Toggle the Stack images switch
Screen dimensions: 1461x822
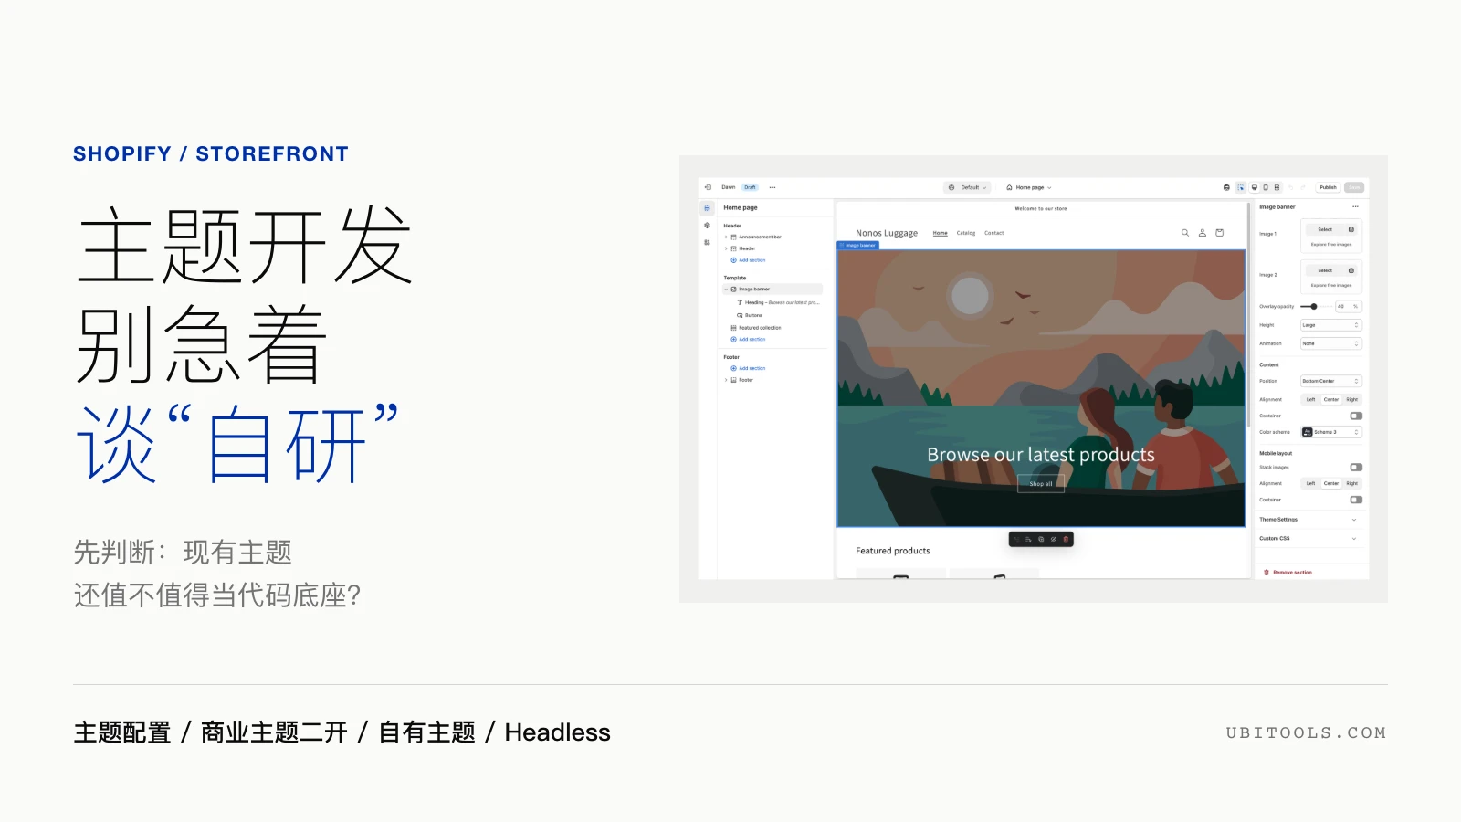(x=1356, y=467)
